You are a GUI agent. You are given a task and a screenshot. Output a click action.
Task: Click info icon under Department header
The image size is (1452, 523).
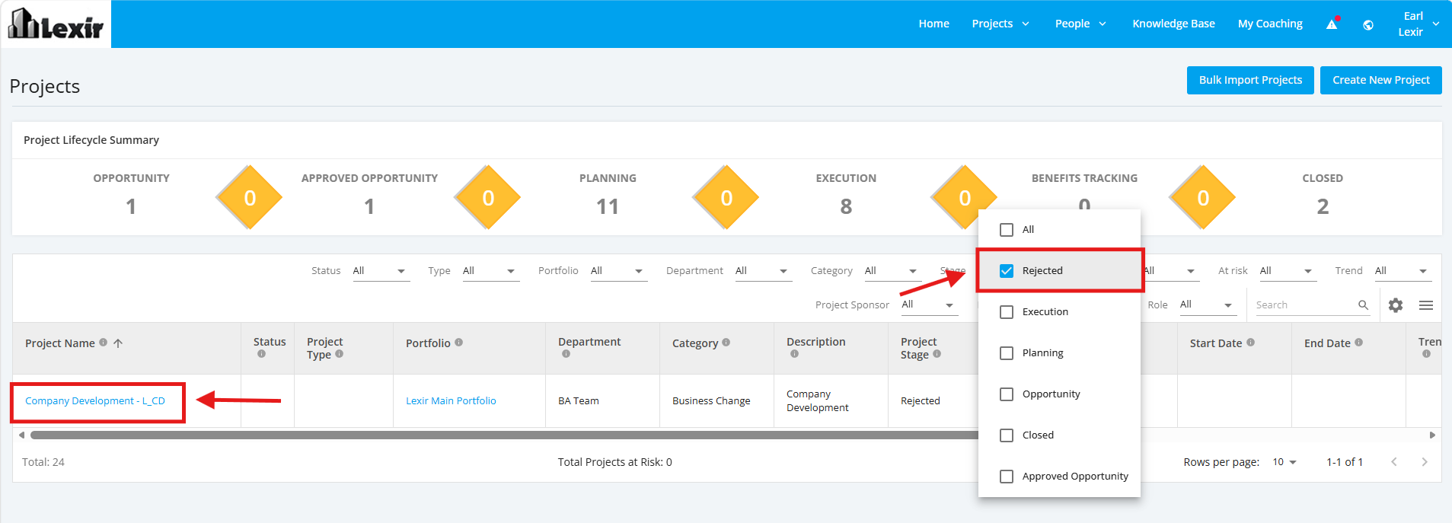(x=566, y=354)
